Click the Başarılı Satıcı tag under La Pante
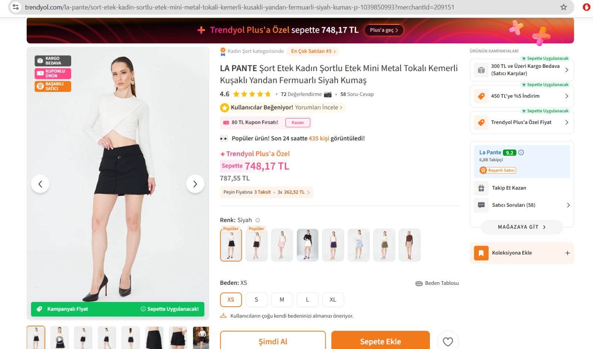593x349 pixels. coord(498,170)
